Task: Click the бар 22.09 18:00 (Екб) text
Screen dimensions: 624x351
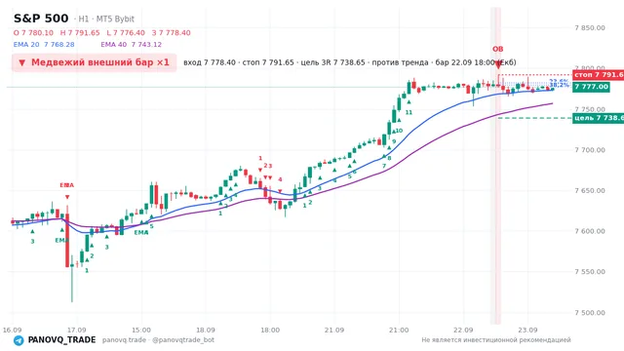Action: coord(476,62)
